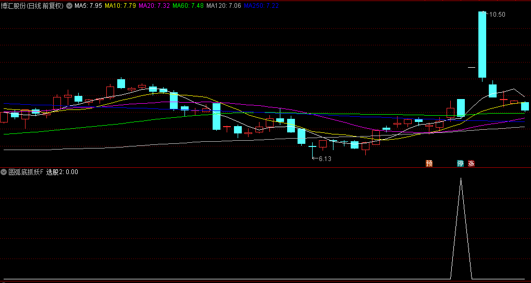Click the red 涨 marker icon
The image size is (531, 283).
[x=471, y=164]
